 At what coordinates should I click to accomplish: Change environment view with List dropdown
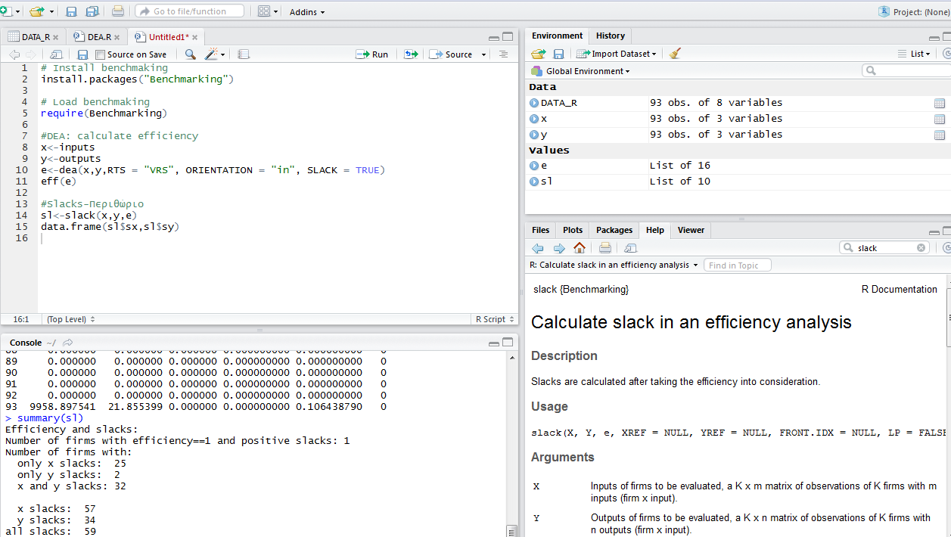pos(914,54)
